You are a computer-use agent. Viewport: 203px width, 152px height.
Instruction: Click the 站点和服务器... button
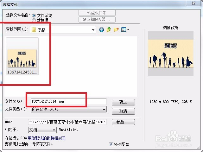point(97,19)
